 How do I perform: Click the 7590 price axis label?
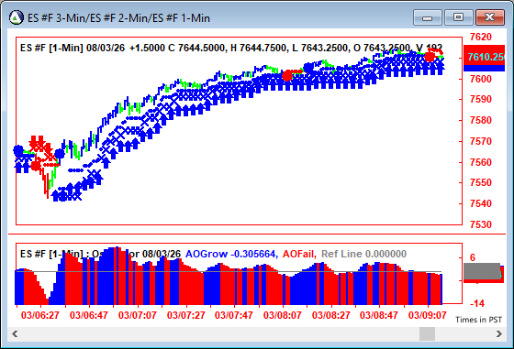(481, 99)
